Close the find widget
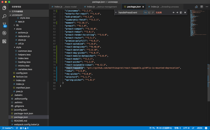Screen dimensions: 210x130 [x=185, y=13]
